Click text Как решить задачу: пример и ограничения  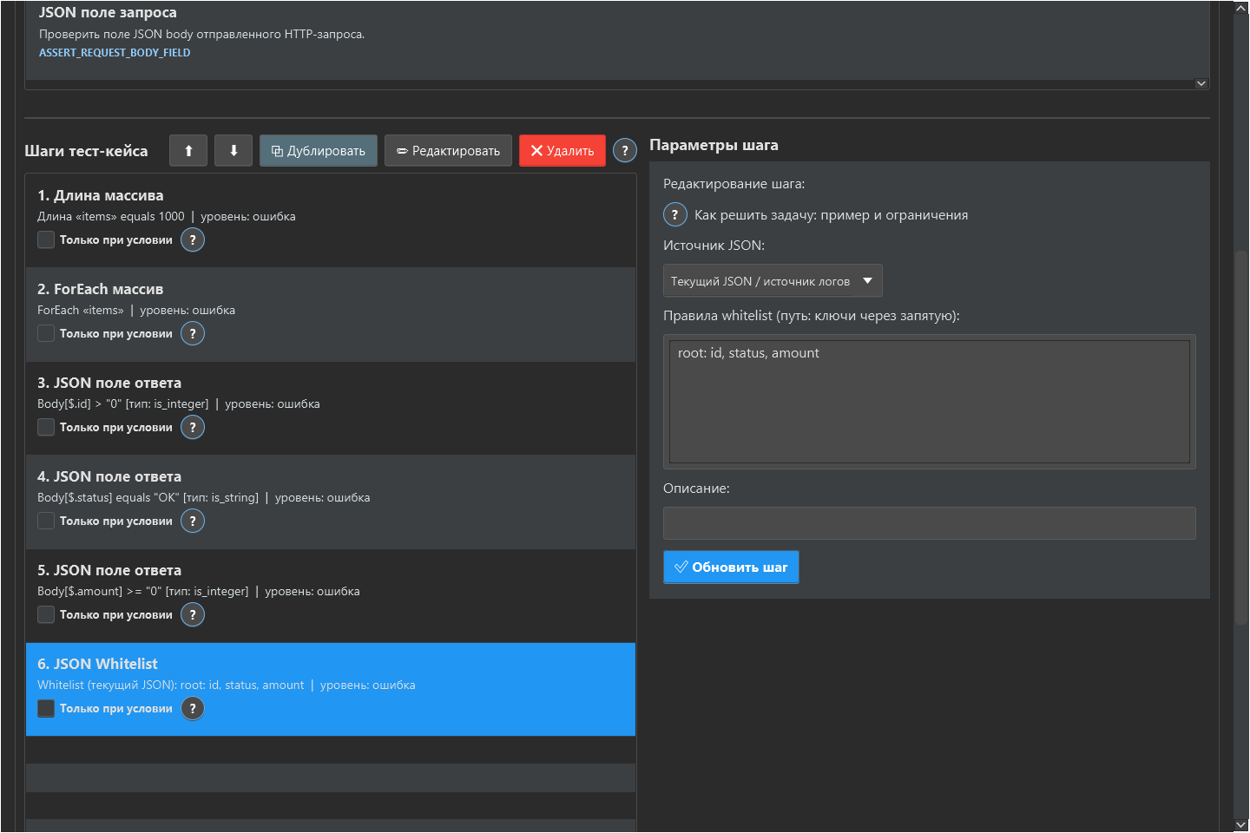click(x=831, y=214)
